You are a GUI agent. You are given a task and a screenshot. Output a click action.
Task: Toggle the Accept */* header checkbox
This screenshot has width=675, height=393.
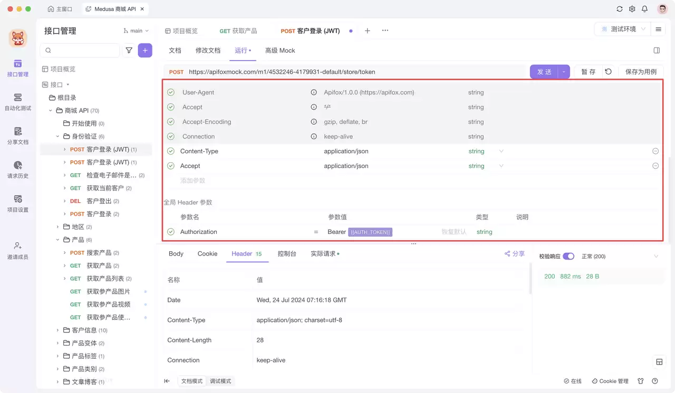(171, 107)
